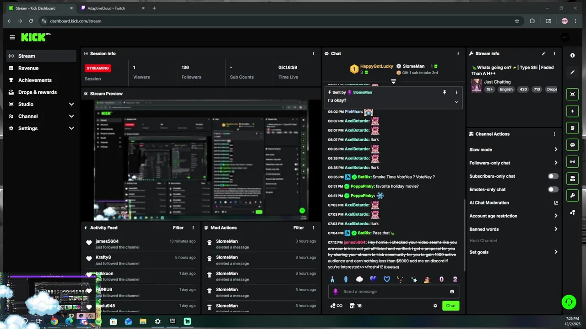Viewport: 586px width, 329px height.
Task: Click the three-dots share icon at sidebar bottom
Action: [572, 212]
